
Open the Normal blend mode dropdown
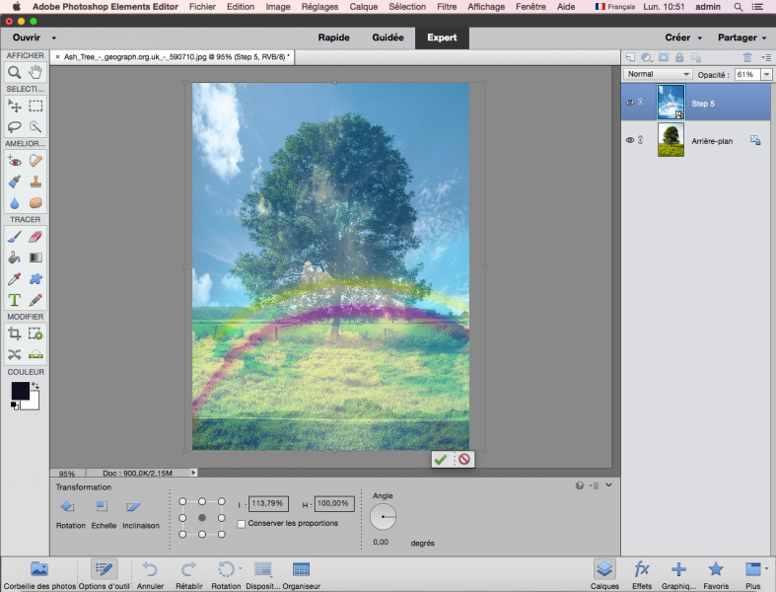(658, 74)
